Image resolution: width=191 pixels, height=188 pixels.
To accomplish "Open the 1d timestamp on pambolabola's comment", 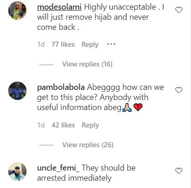I will [x=41, y=125].
